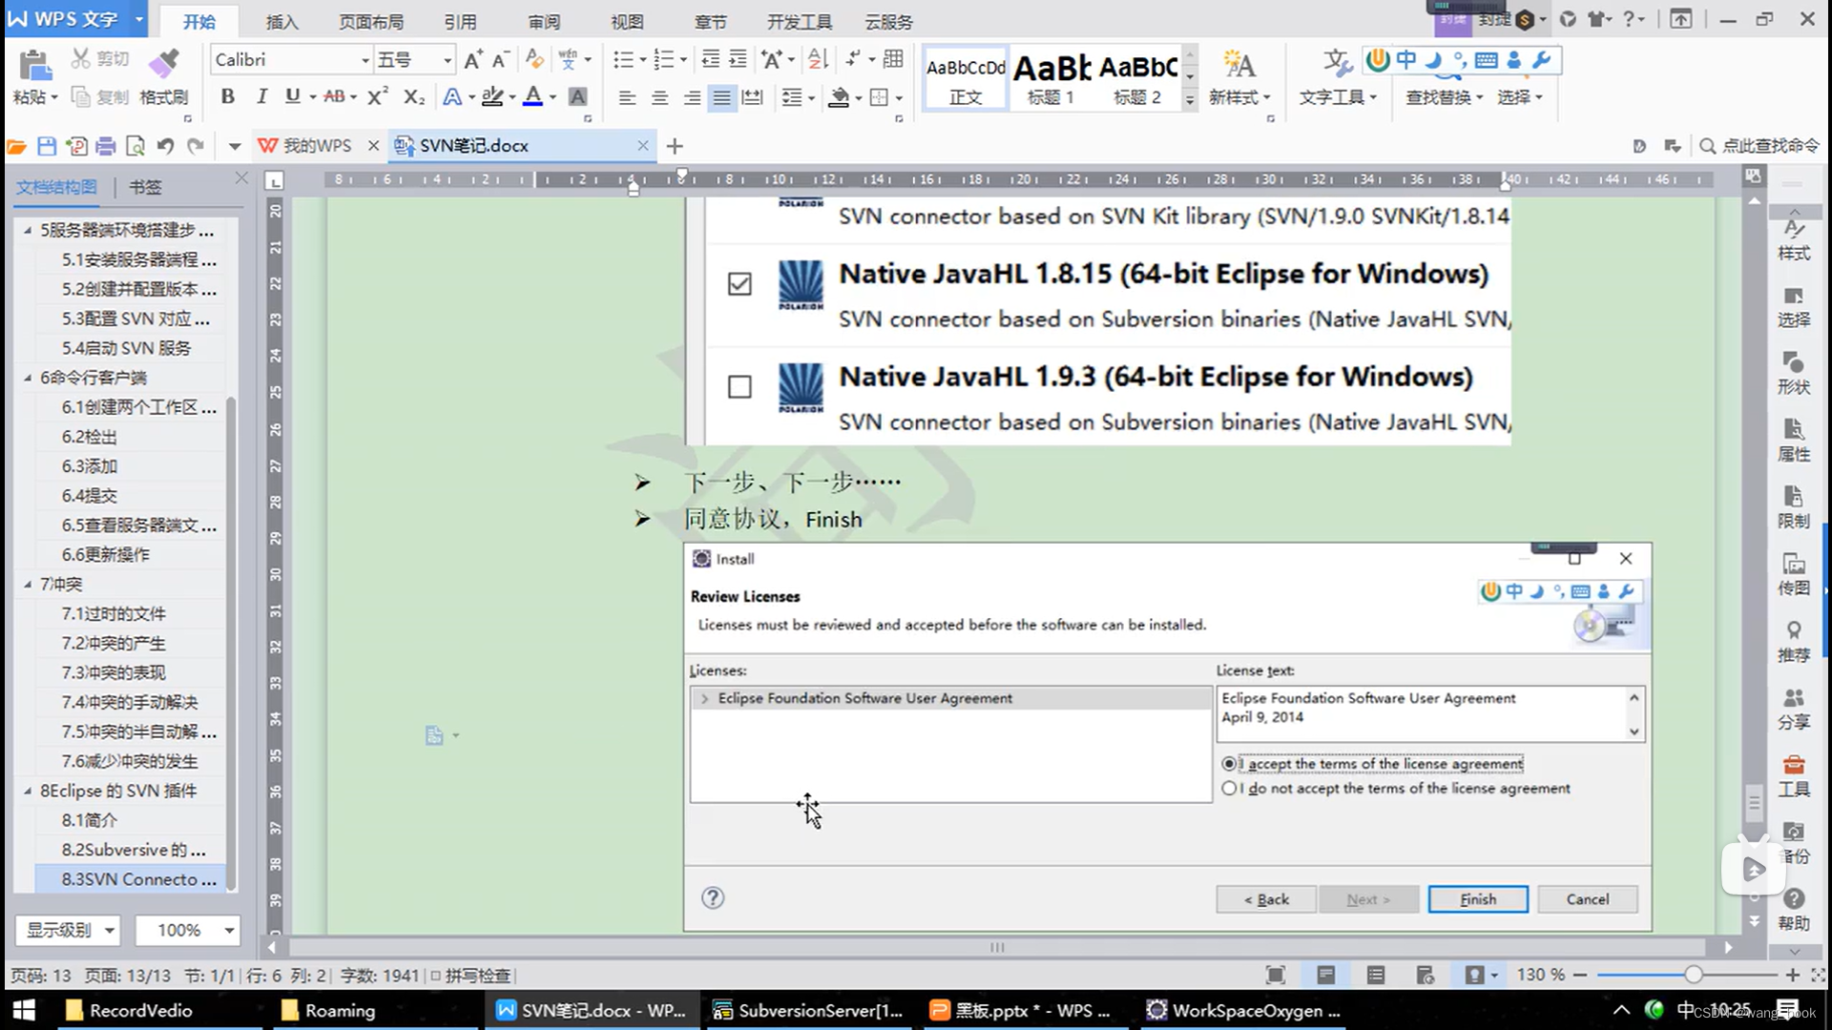This screenshot has width=1832, height=1030.
Task: Open 文字工具 text tools
Action: (x=1338, y=78)
